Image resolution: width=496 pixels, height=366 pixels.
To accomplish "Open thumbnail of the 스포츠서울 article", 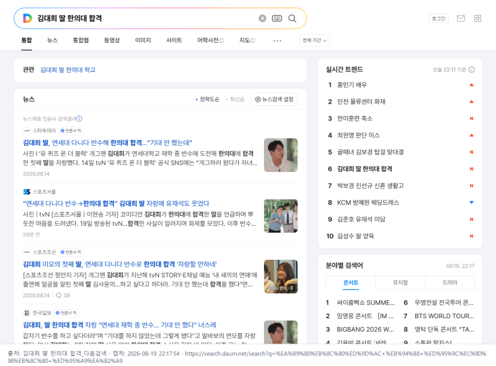I will (281, 216).
